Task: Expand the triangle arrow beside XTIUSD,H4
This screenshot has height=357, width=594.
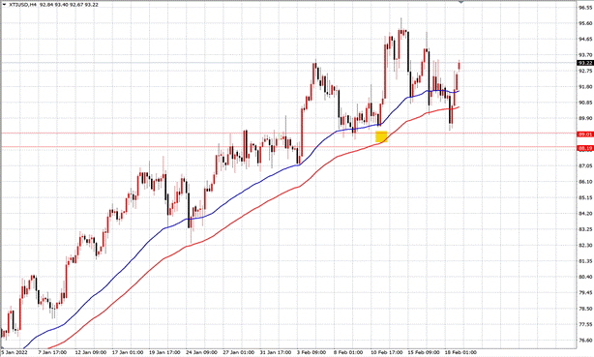Action: pyautogui.click(x=4, y=5)
